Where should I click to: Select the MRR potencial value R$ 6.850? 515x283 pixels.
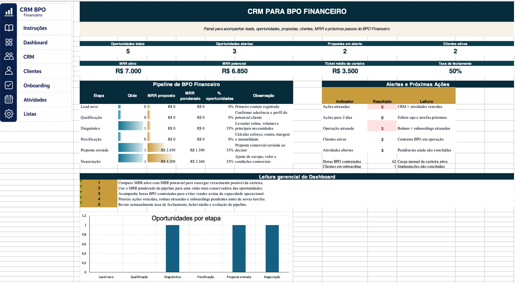click(235, 71)
